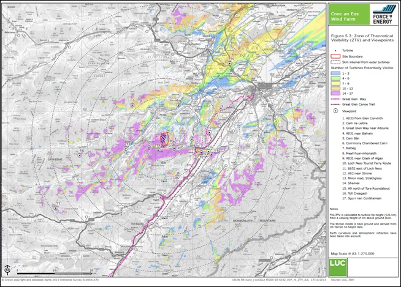Click the 'Notes' heading in the side panel
Image resolution: width=401 pixels, height=287 pixels.
click(334, 209)
